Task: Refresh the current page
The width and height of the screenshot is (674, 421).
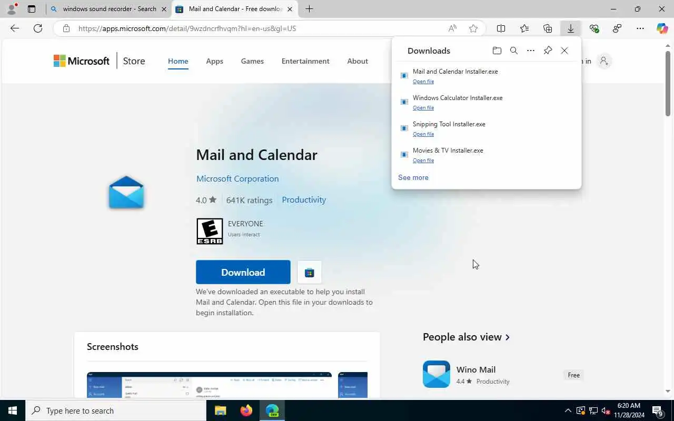Action: pos(38,28)
